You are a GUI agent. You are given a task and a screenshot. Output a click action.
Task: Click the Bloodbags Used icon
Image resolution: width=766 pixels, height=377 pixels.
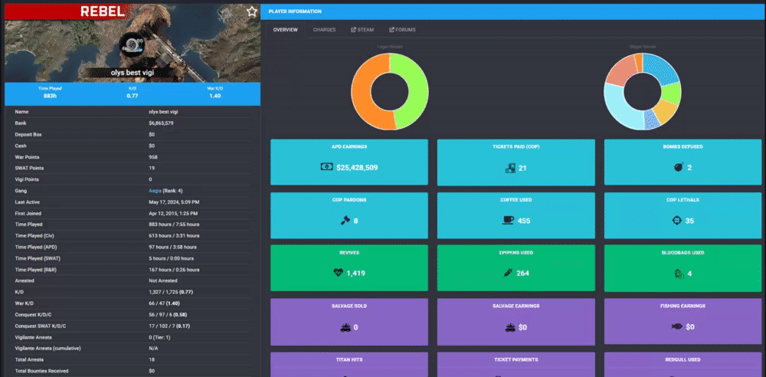(x=678, y=274)
